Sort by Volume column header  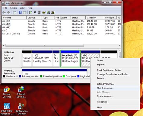(14, 18)
